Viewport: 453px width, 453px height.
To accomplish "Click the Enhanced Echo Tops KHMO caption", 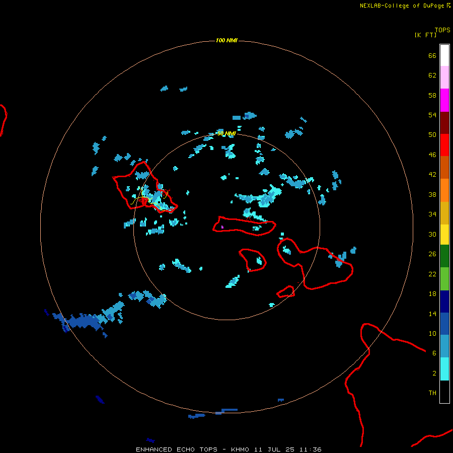I will tap(229, 449).
